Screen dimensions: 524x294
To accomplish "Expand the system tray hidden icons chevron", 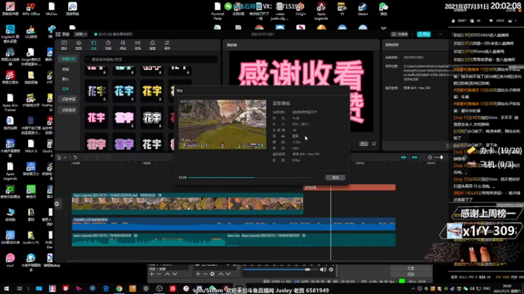I will click(413, 289).
